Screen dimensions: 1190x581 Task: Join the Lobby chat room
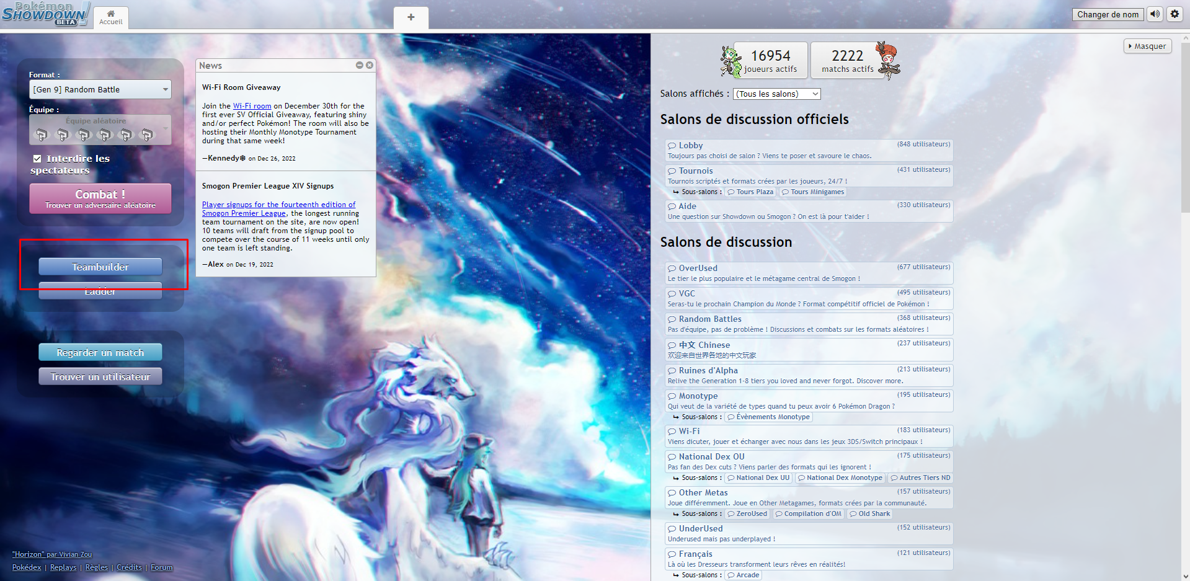pyautogui.click(x=809, y=150)
